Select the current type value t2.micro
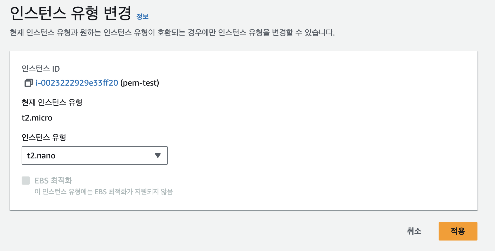Image resolution: width=495 pixels, height=251 pixels. pos(37,118)
